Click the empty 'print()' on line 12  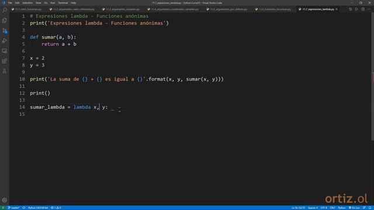coord(40,93)
